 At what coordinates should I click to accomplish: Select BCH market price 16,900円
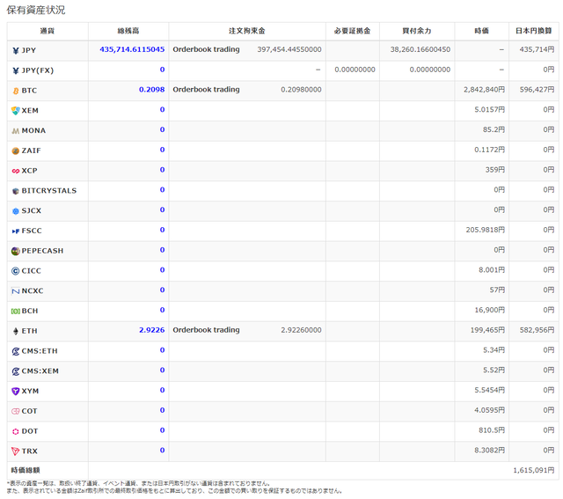click(490, 310)
